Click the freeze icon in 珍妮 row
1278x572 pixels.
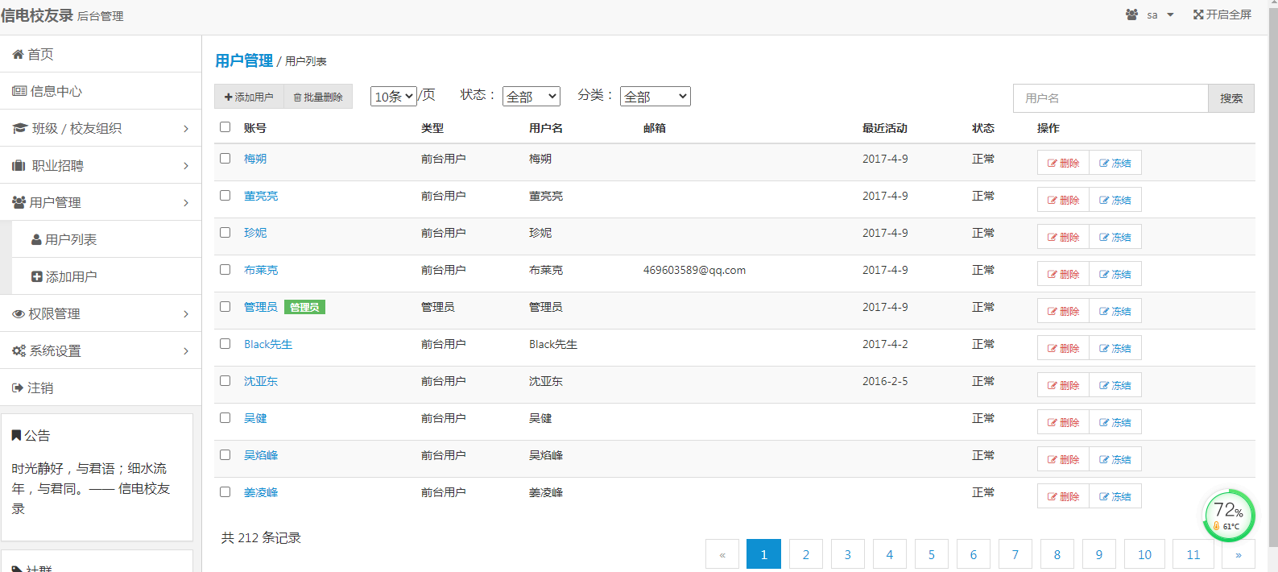click(1104, 238)
